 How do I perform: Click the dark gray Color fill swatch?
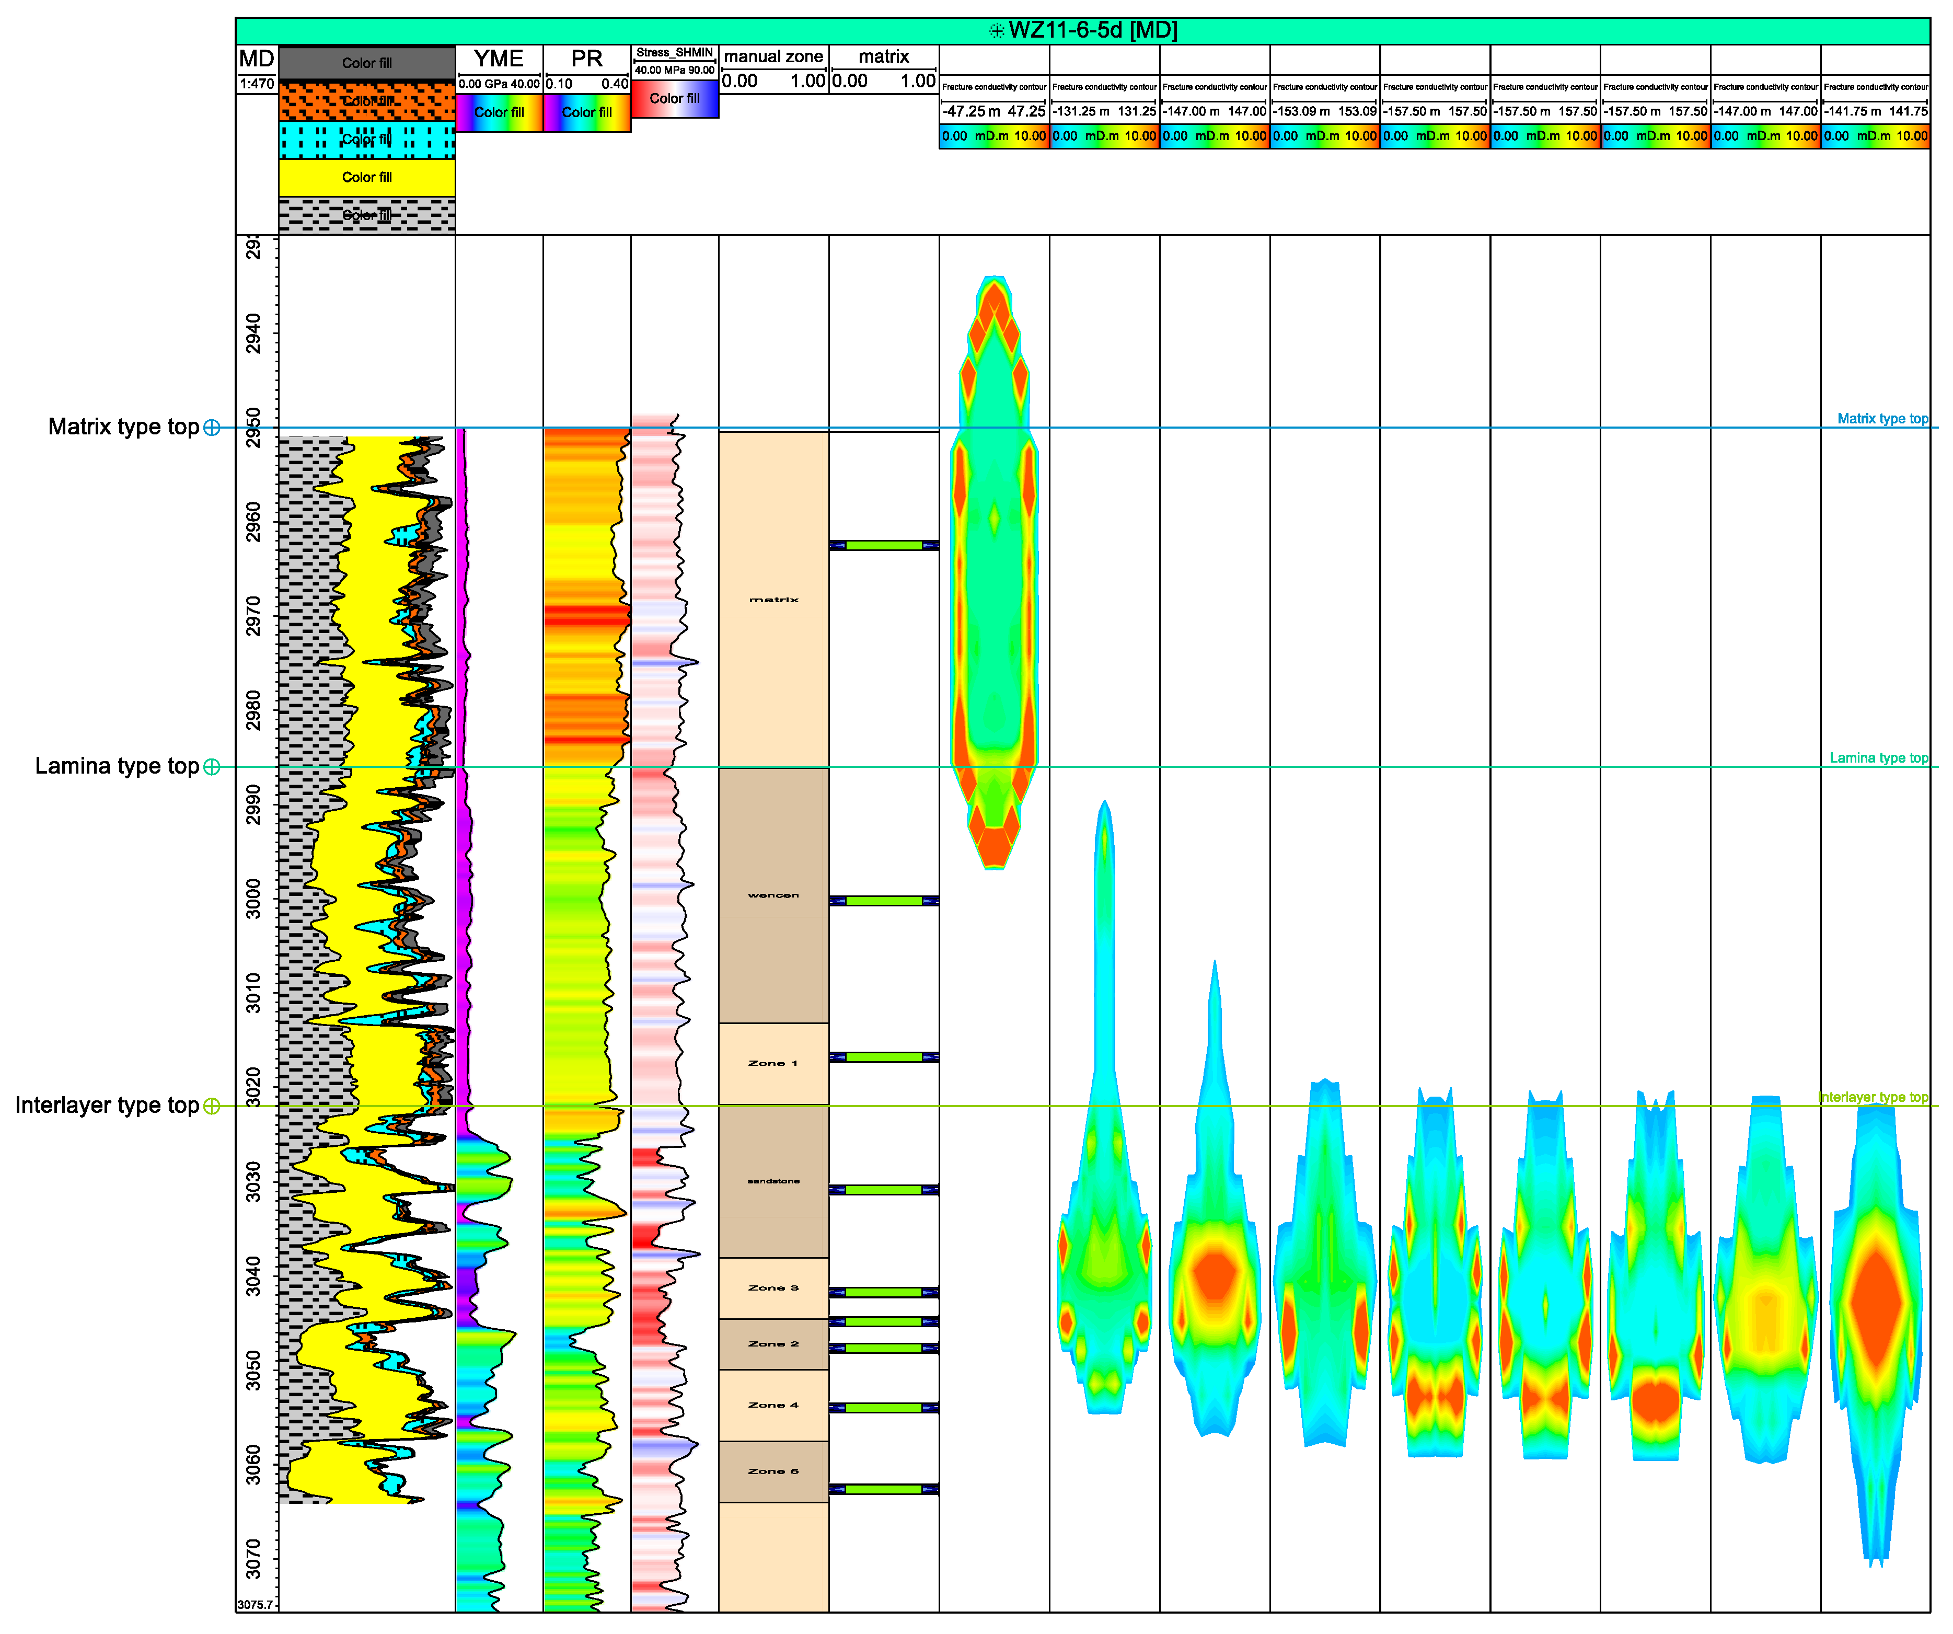point(366,63)
